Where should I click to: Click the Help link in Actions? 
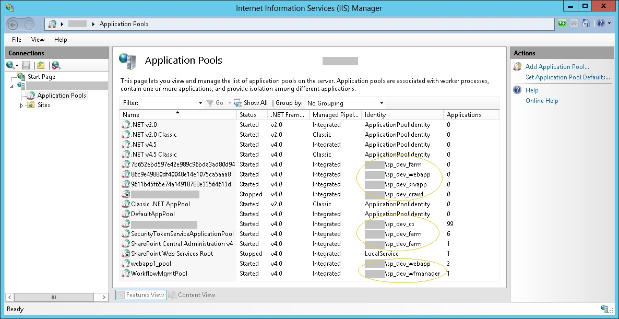pyautogui.click(x=532, y=90)
